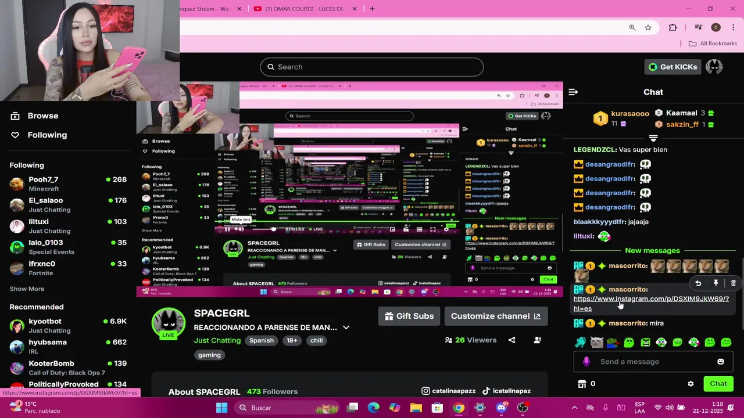Toggle fullscreen in video player
This screenshot has height=418, width=744.
(432, 229)
